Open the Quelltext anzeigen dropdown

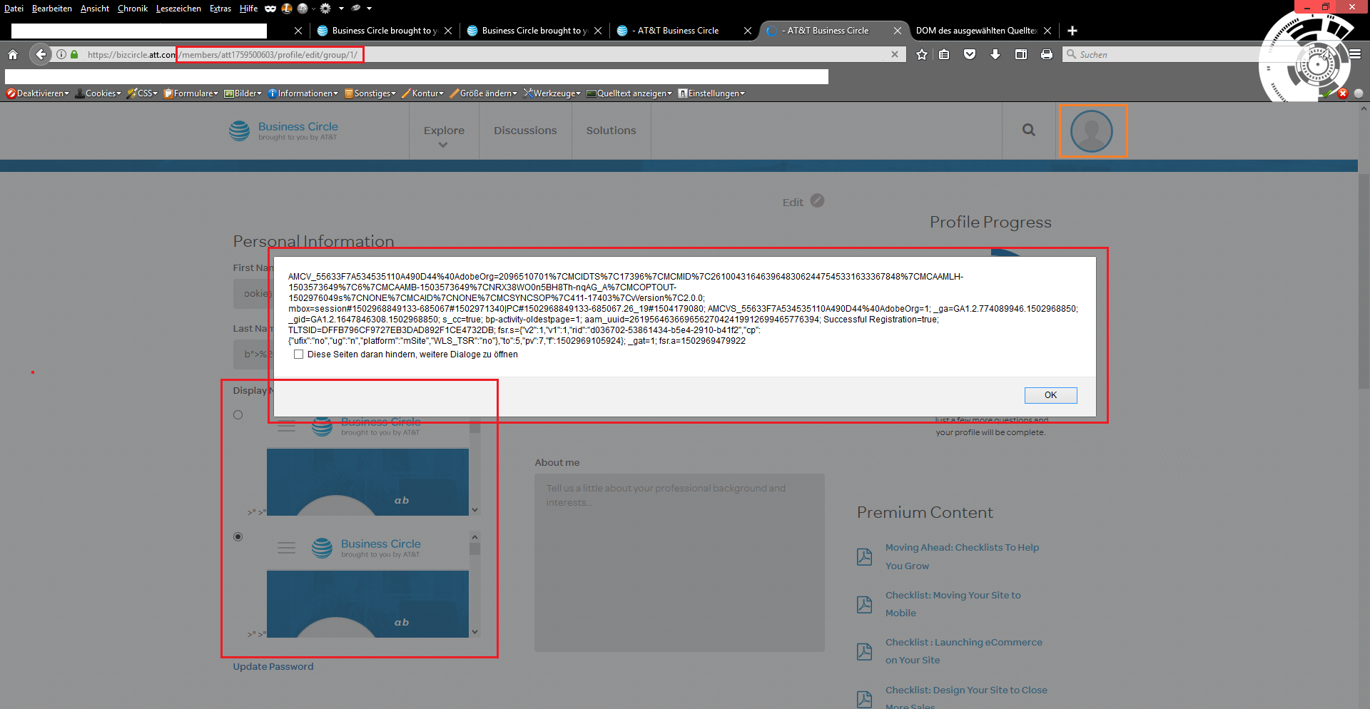pos(629,93)
